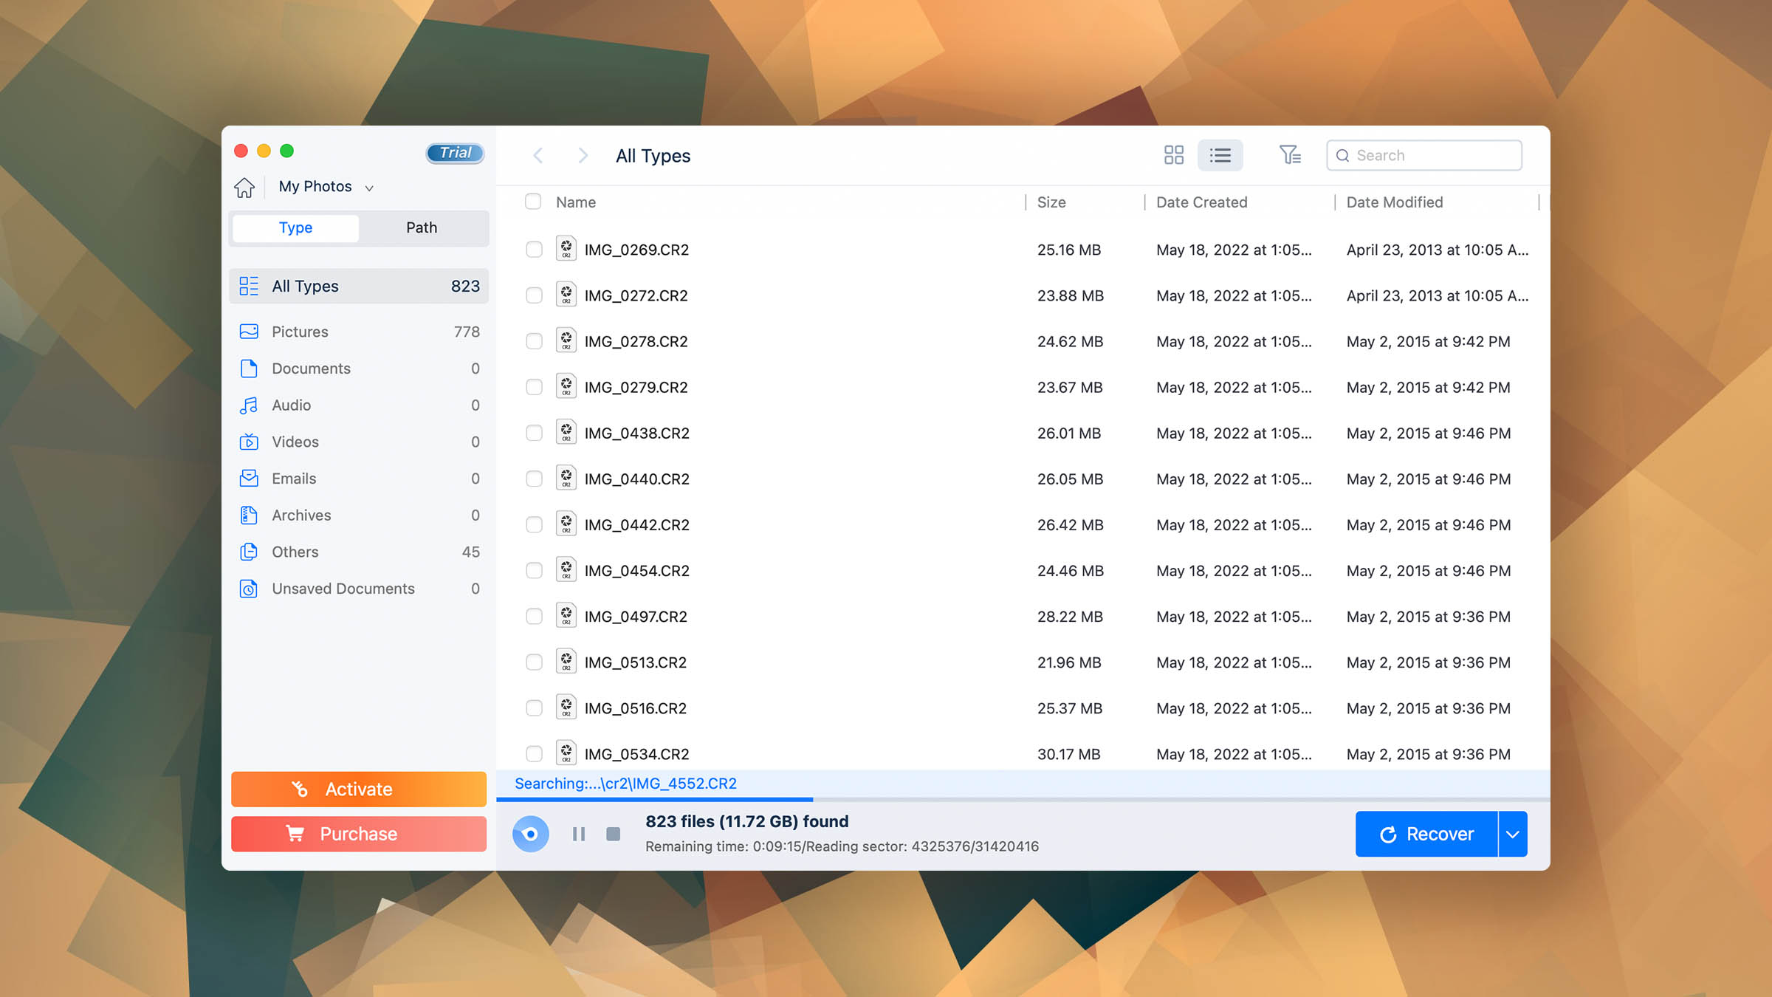Viewport: 1772px width, 997px height.
Task: Open Others category
Action: pos(359,552)
